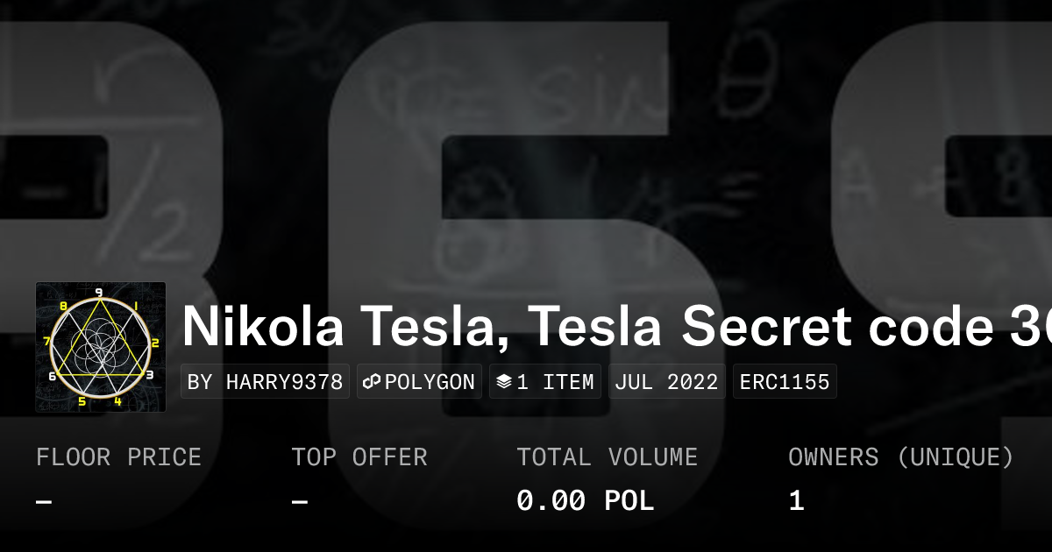Select the dash under Floor Price
The width and height of the screenshot is (1052, 552).
tap(44, 501)
